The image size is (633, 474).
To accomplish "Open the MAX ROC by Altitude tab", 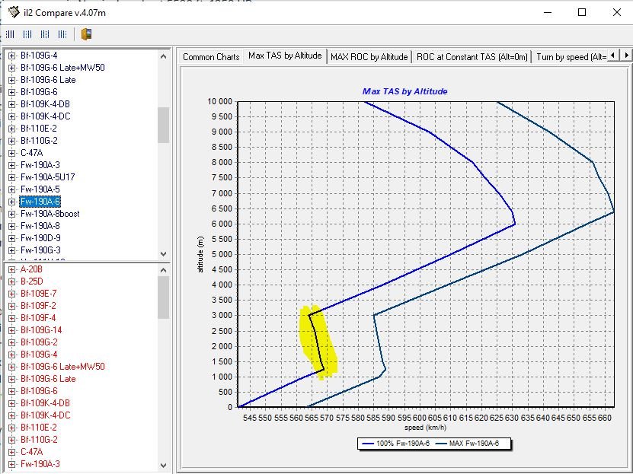I will point(369,57).
